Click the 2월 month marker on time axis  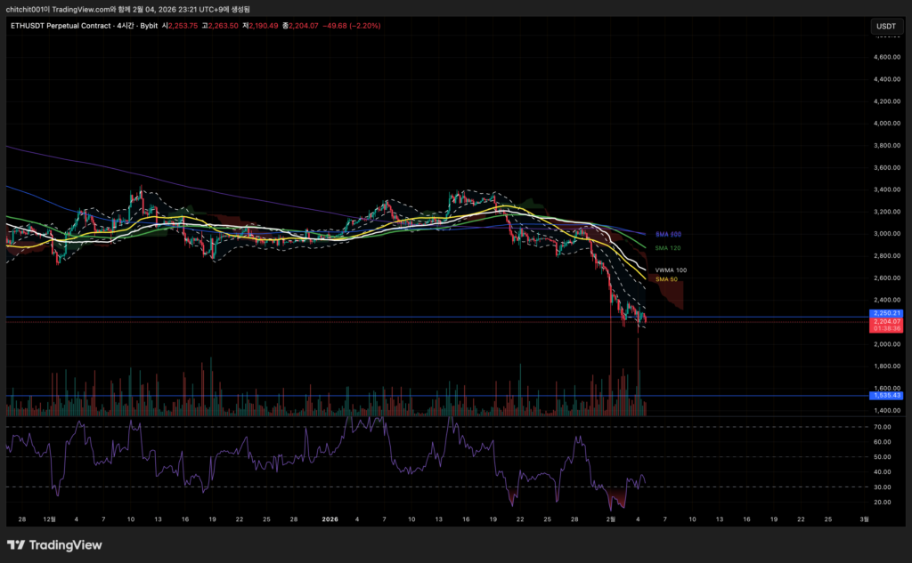click(610, 519)
